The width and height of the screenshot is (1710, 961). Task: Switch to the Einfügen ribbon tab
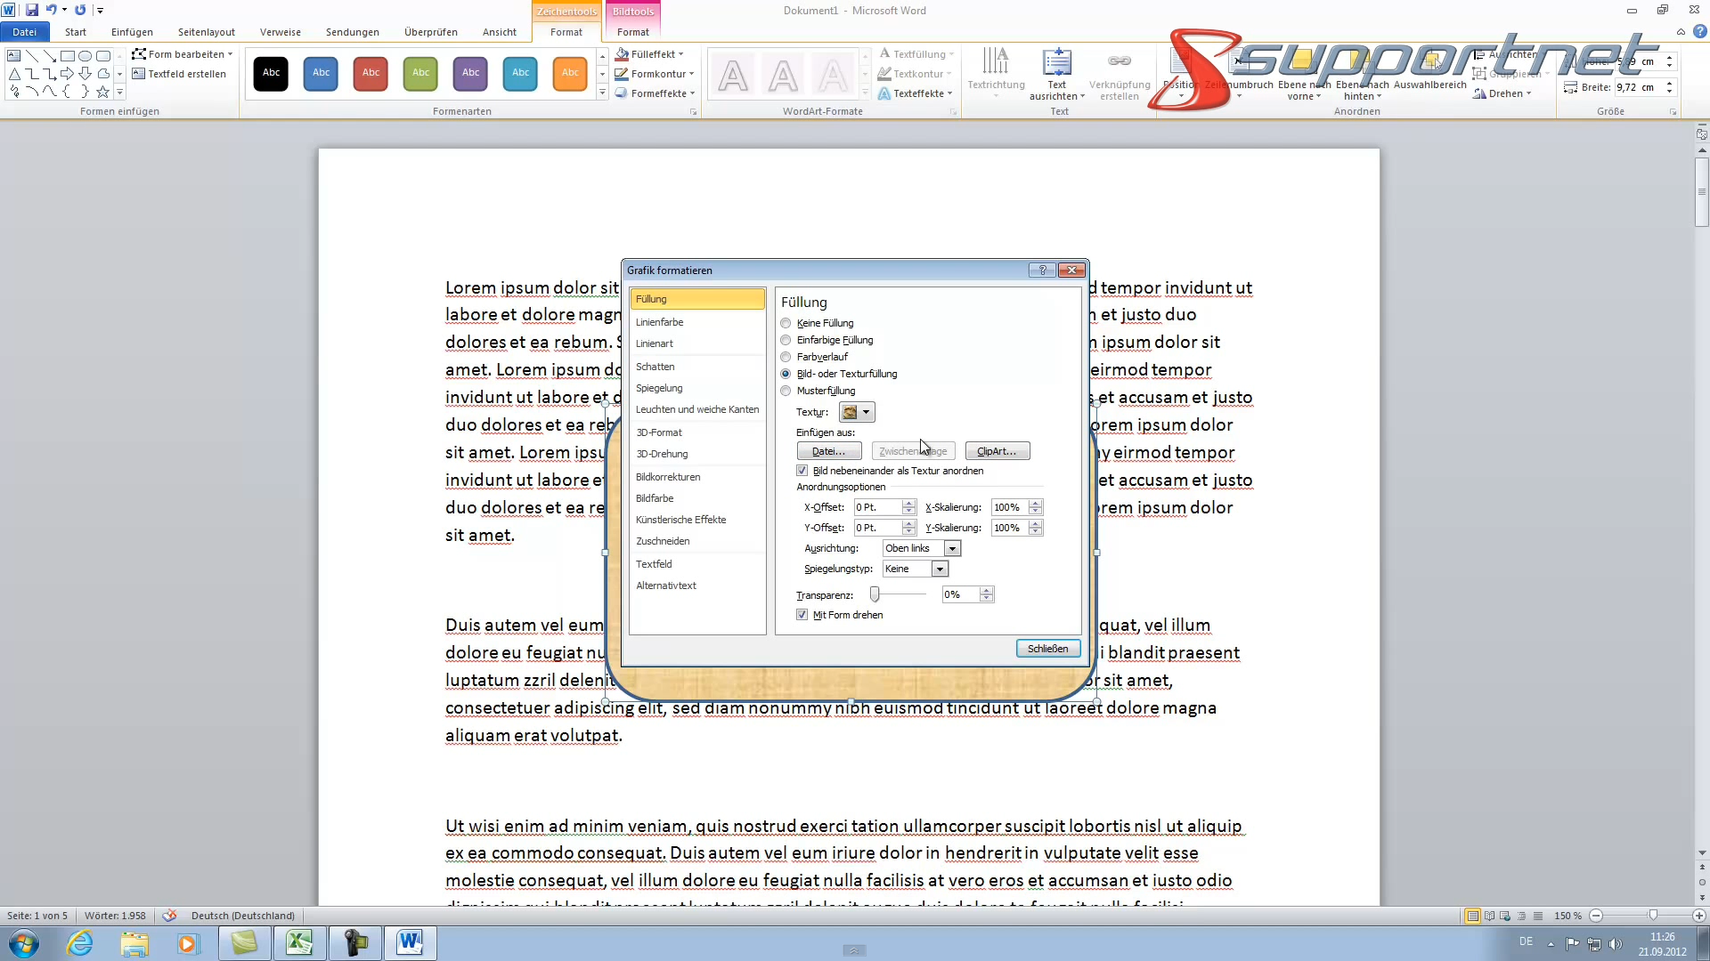[131, 32]
